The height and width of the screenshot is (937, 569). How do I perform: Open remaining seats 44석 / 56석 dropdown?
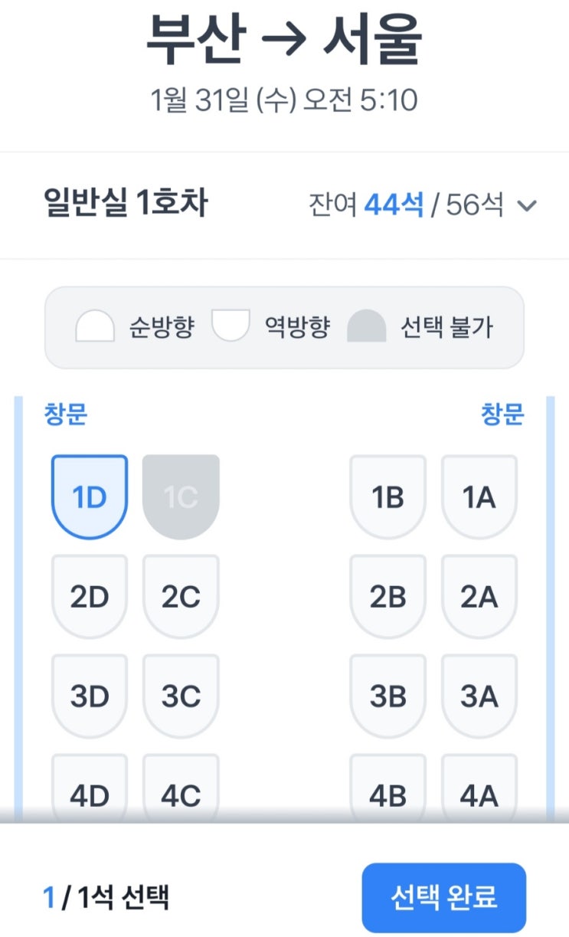tap(406, 205)
